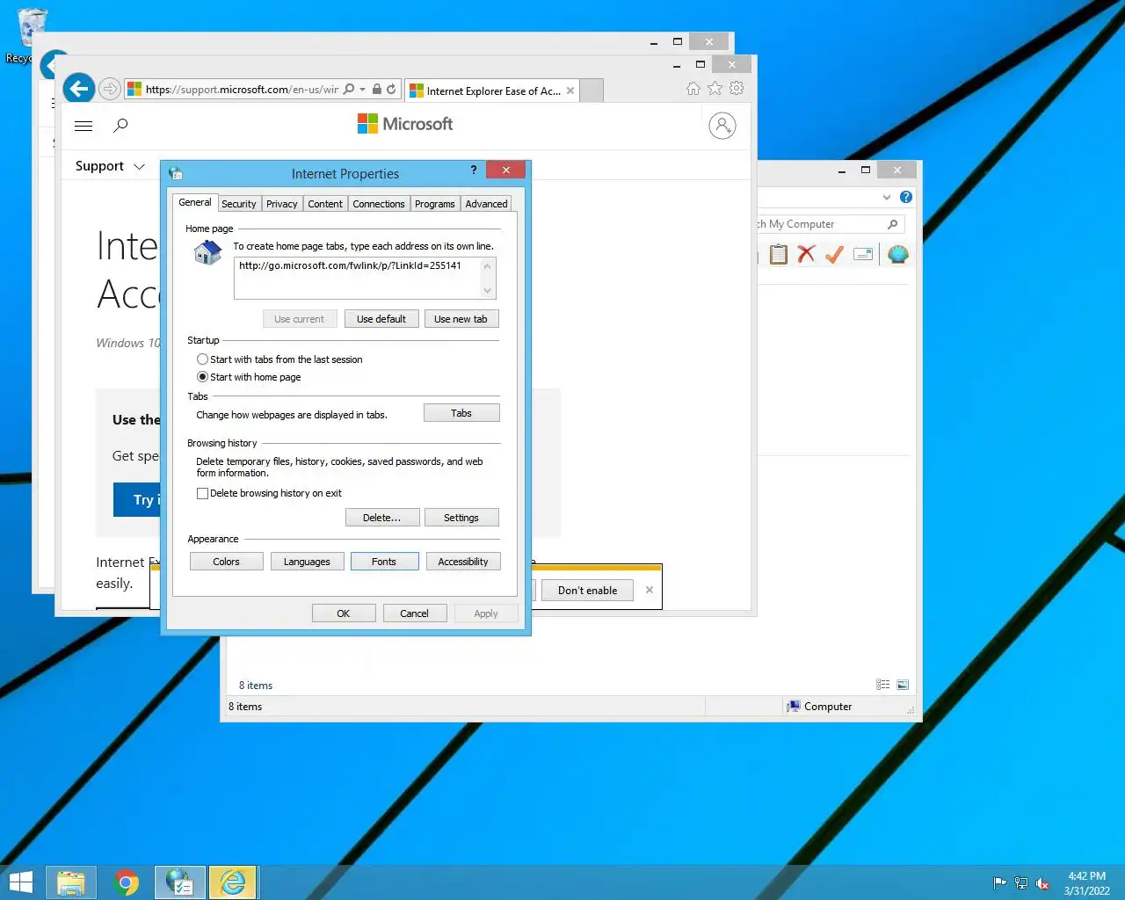Open the Advanced tab
The height and width of the screenshot is (900, 1125).
click(x=487, y=204)
